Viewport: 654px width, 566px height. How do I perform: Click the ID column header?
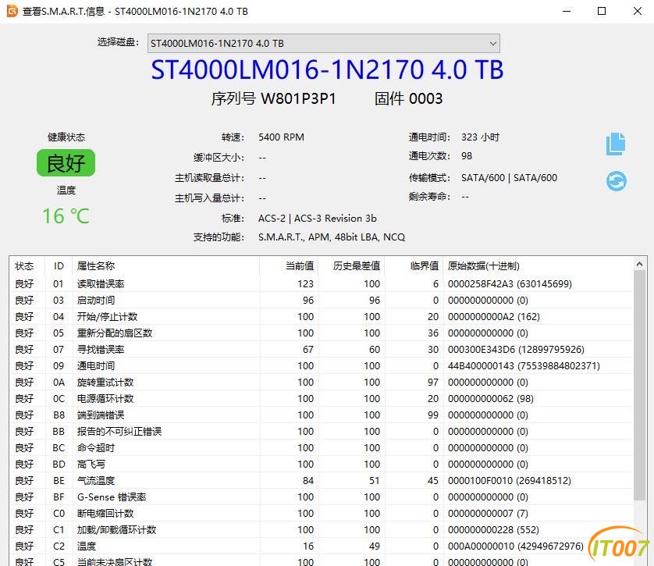tap(59, 266)
